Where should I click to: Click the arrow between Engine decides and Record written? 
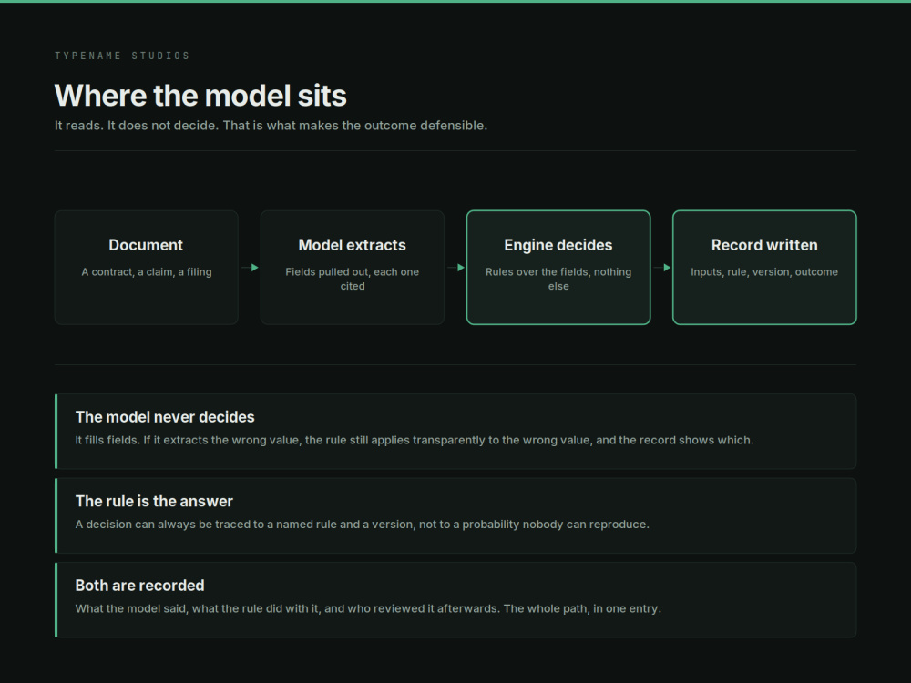tap(662, 268)
